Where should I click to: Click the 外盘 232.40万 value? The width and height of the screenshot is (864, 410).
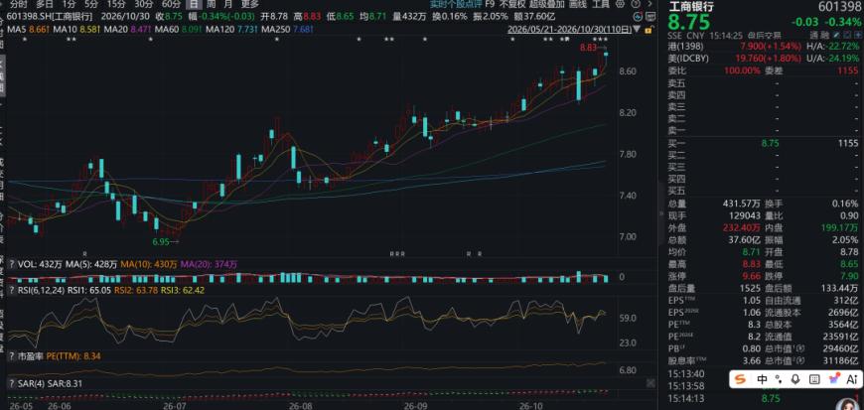[743, 227]
